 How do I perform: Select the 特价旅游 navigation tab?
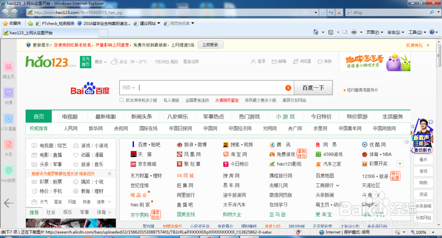[x=357, y=117]
